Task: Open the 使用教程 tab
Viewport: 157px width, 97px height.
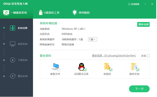Action: [81, 13]
